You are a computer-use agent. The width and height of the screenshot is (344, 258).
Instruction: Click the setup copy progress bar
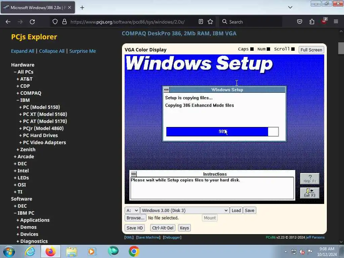tap(222, 132)
